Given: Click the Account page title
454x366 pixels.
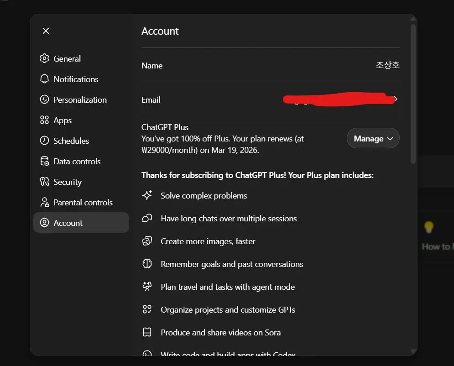Looking at the screenshot, I should 160,31.
